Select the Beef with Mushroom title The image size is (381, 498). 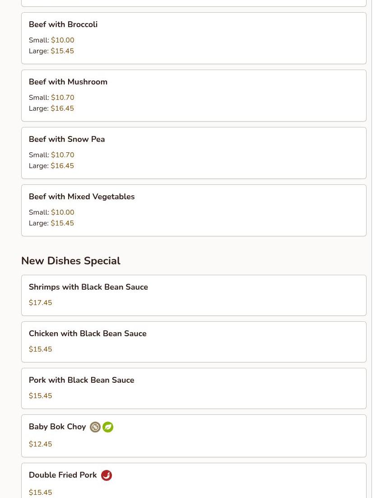coord(68,82)
